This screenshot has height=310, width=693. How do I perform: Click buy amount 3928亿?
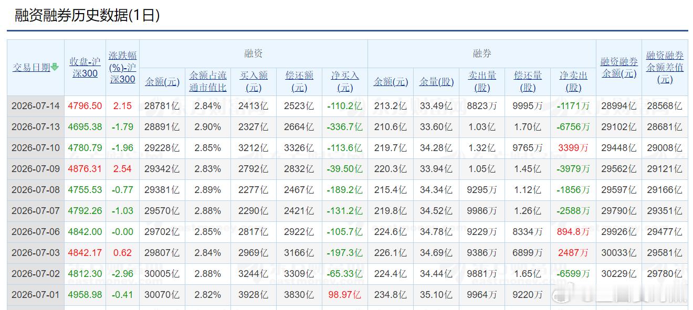click(254, 295)
